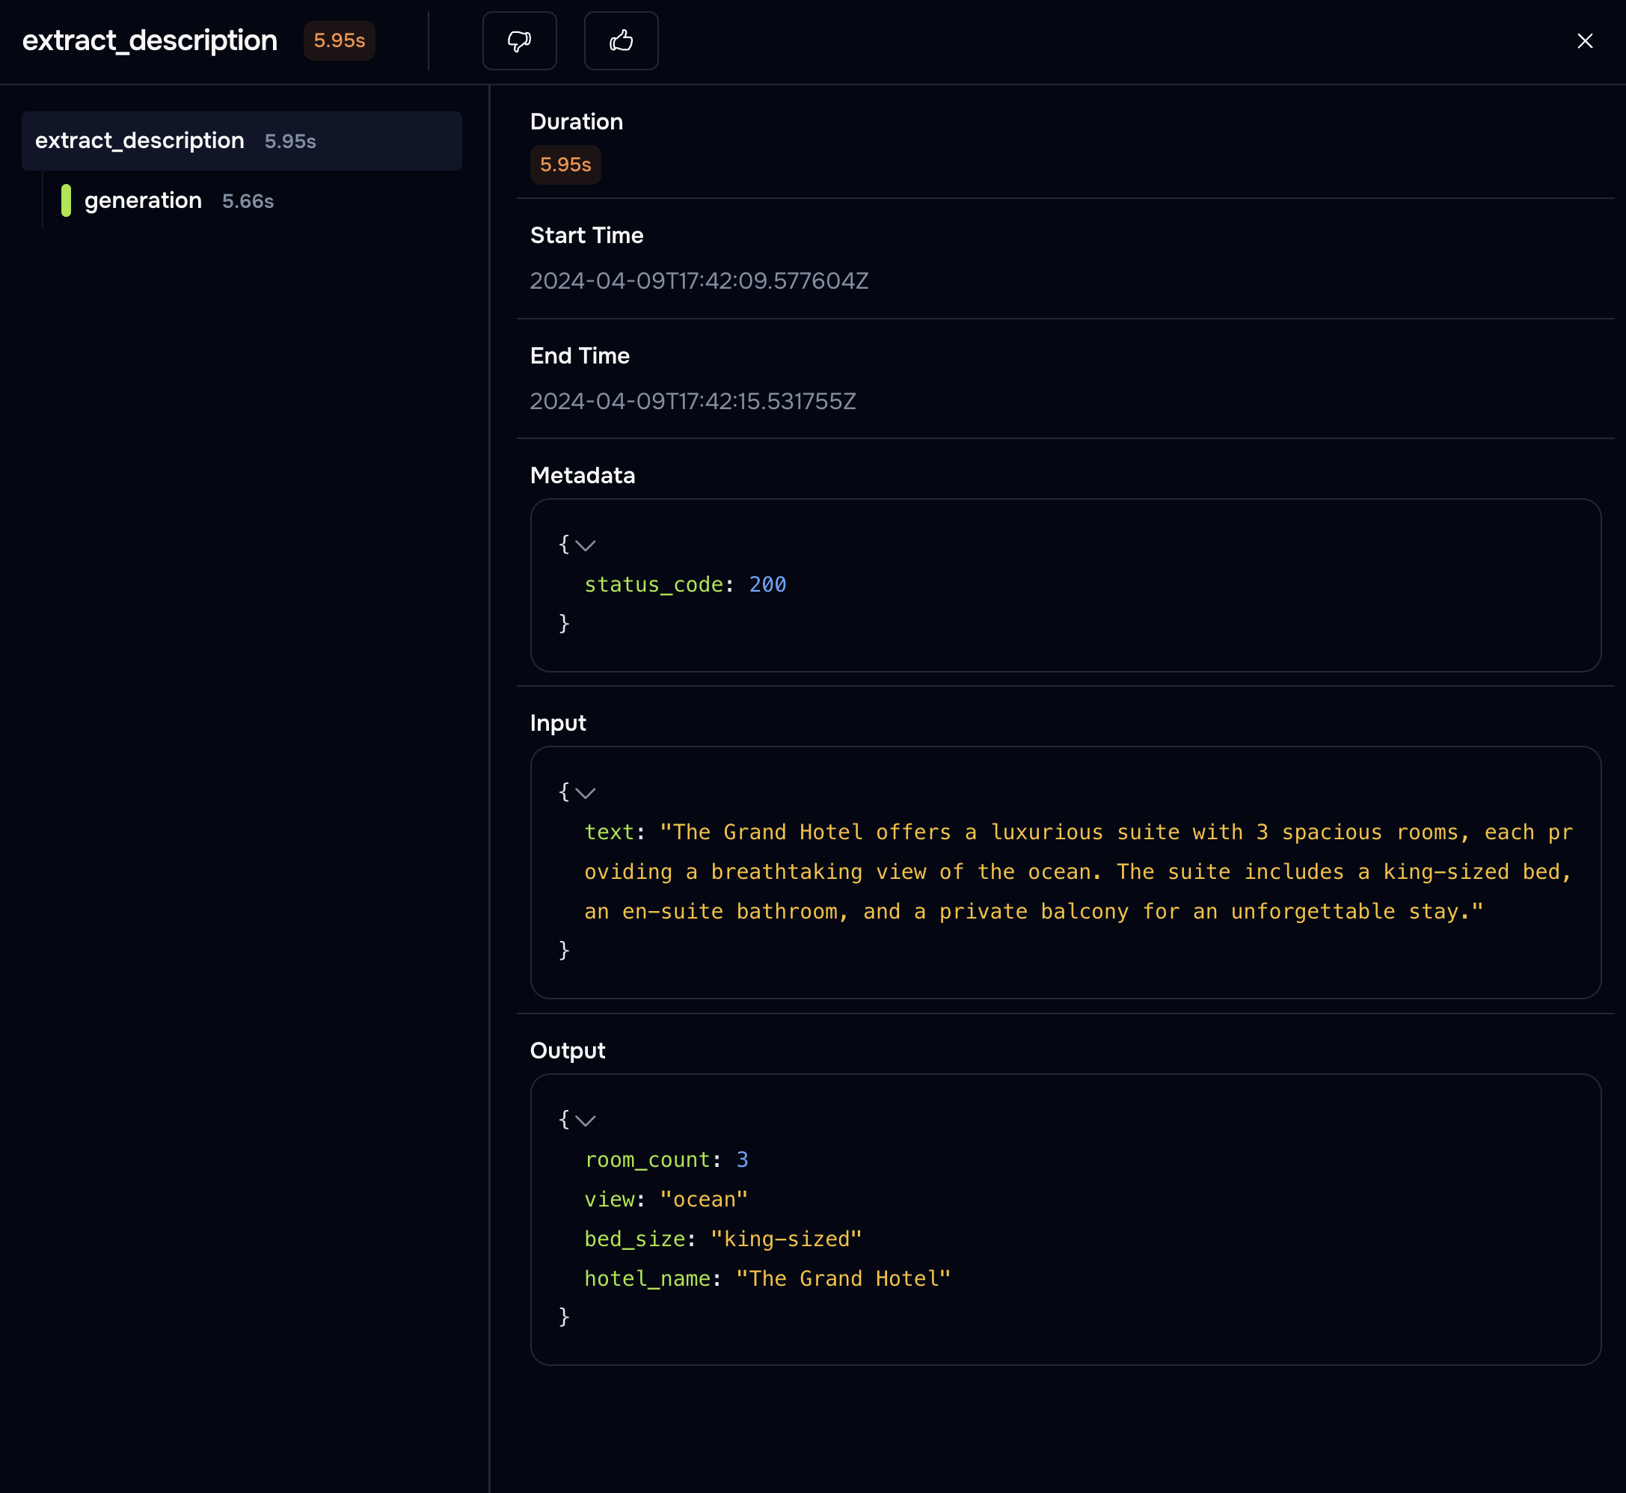Click the 5.95s badge in header
1626x1493 pixels.
point(340,40)
